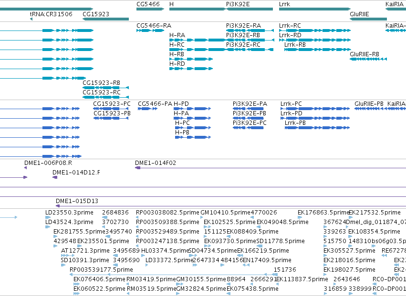406x296 pixels.
Task: Click the GluRIIE-RB transcript label
Action: click(x=364, y=54)
